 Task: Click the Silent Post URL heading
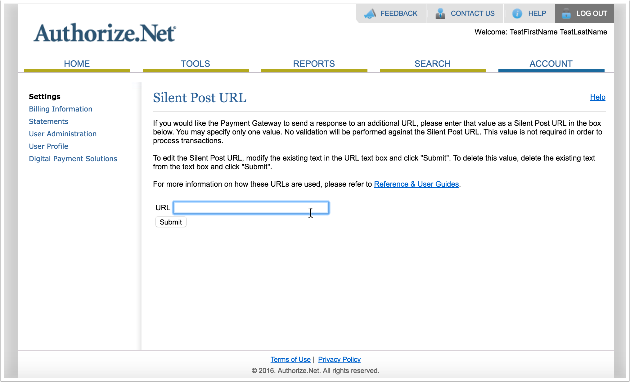coord(200,98)
